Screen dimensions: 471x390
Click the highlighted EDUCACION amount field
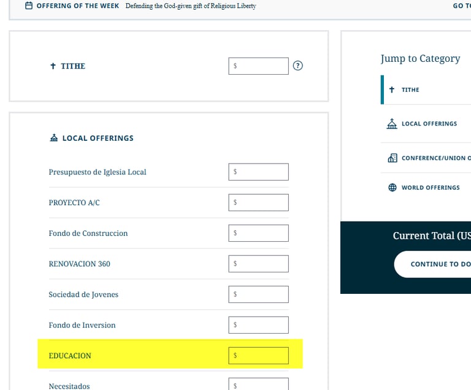click(258, 356)
